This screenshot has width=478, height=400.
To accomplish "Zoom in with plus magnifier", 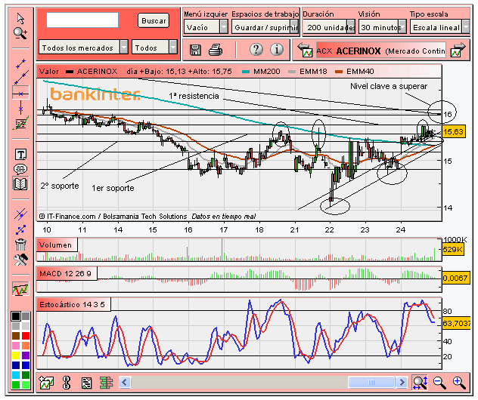I will [459, 383].
